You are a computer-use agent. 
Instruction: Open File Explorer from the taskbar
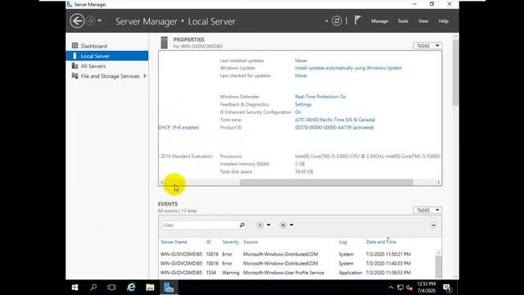[150, 288]
